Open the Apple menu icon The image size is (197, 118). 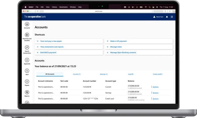(25, 7)
